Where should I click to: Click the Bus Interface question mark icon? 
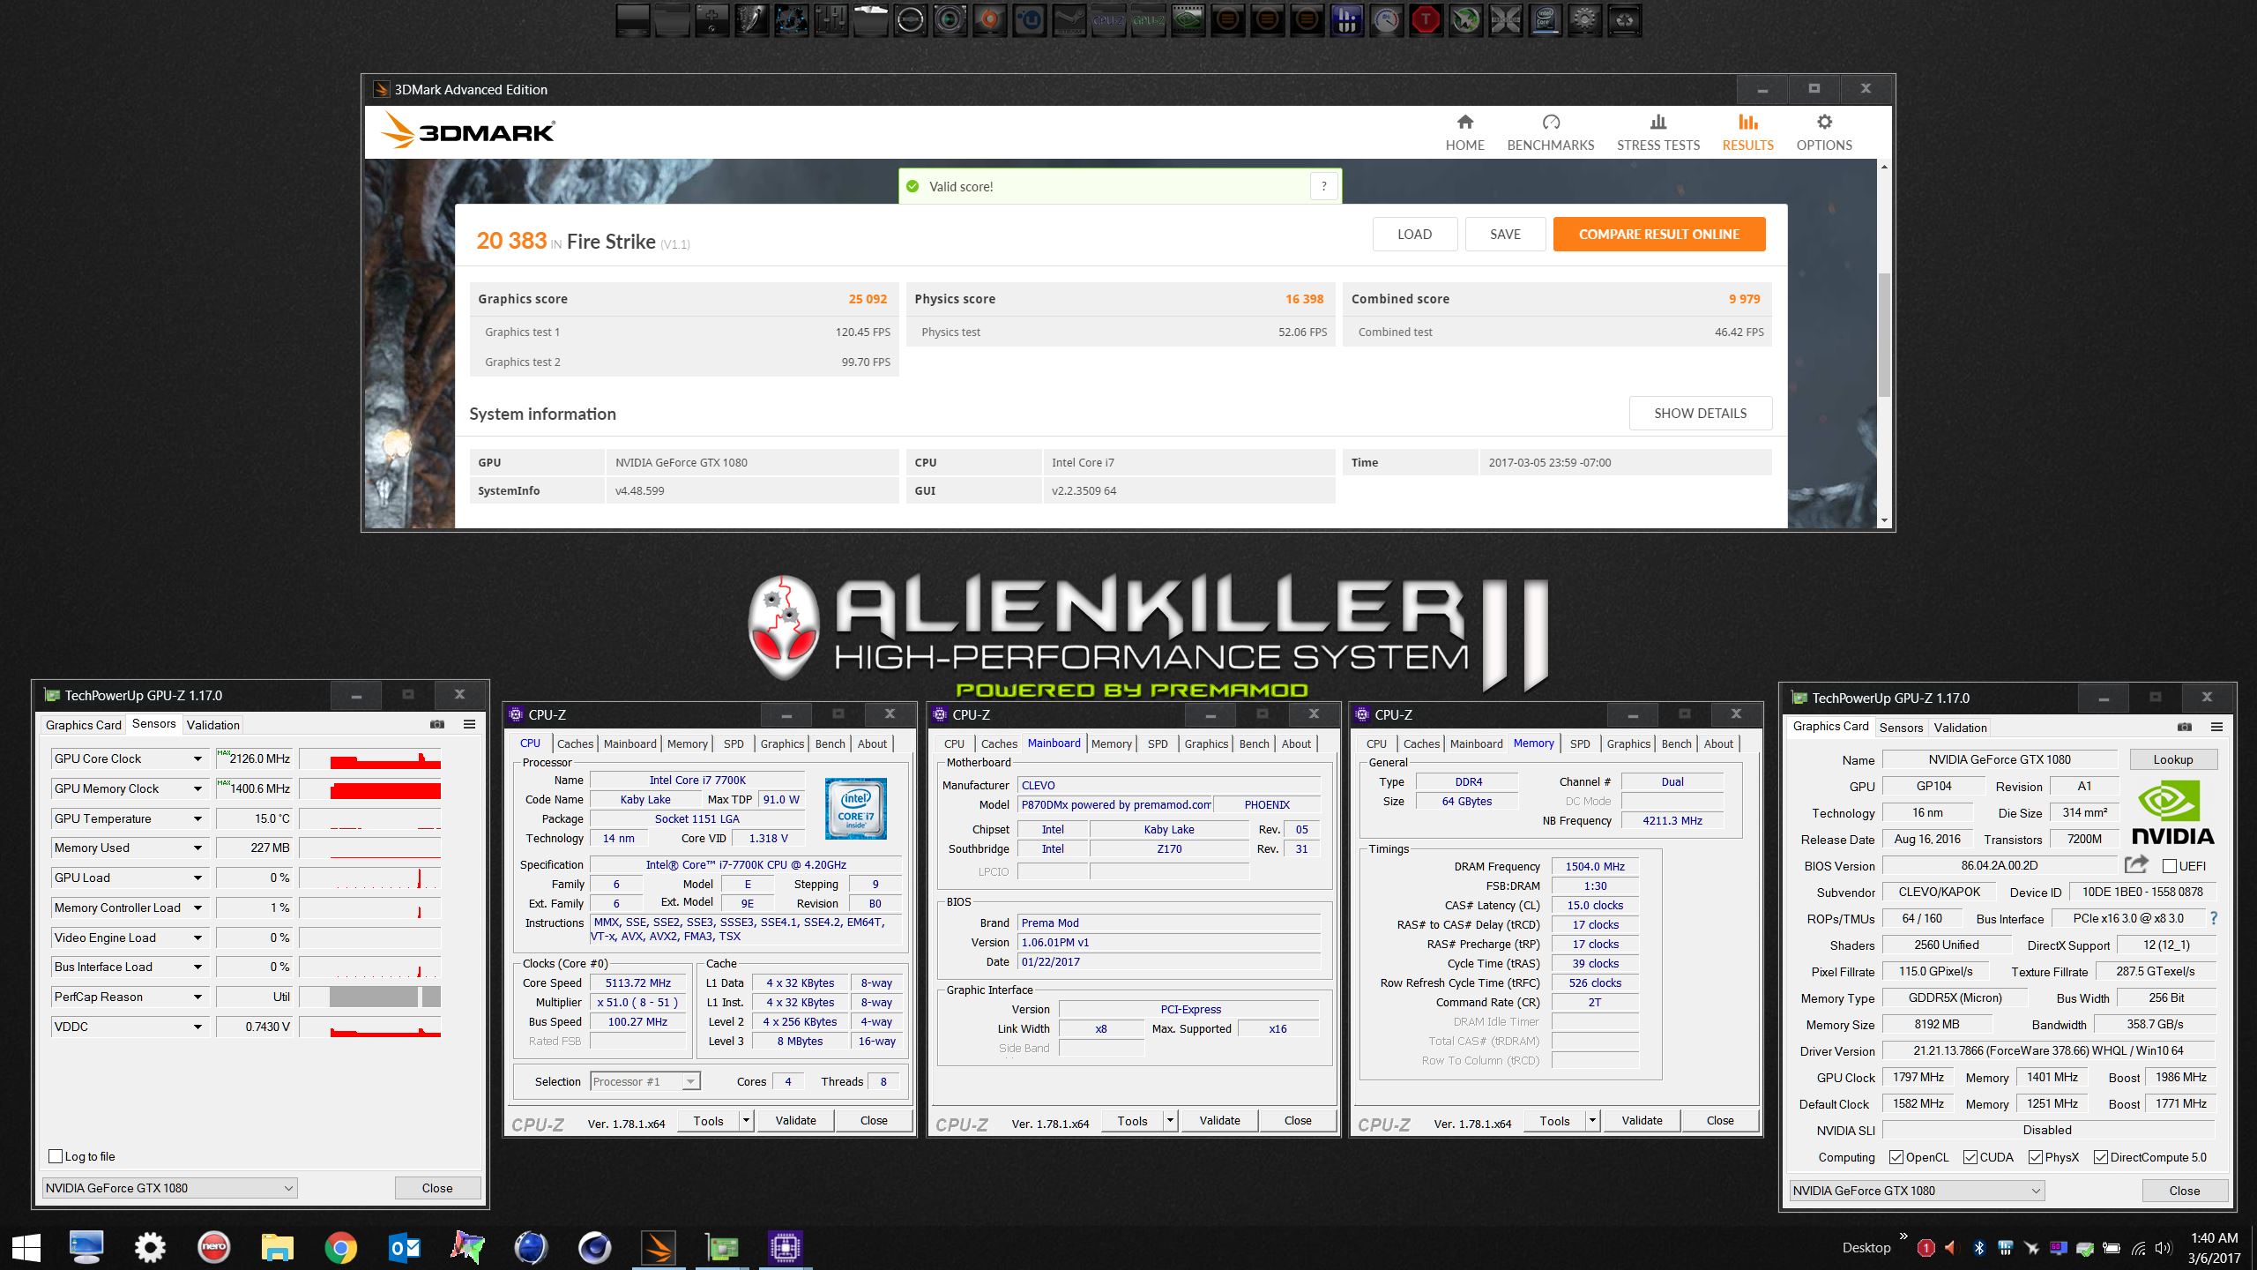tap(2214, 918)
